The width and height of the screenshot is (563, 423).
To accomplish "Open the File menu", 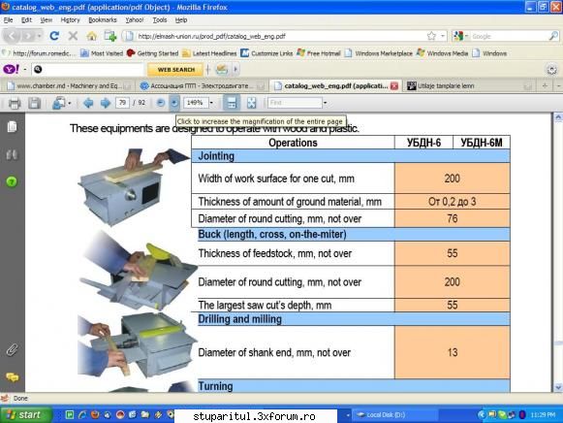I will 9,20.
